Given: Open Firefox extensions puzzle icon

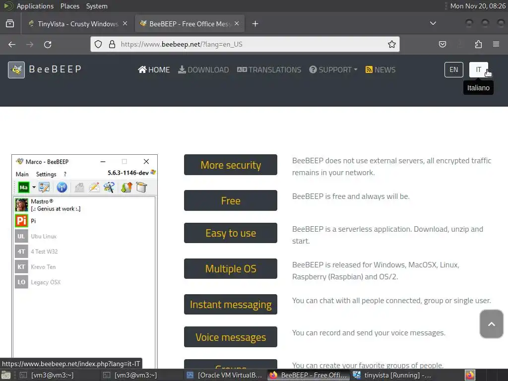Looking at the screenshot, I should (478, 44).
